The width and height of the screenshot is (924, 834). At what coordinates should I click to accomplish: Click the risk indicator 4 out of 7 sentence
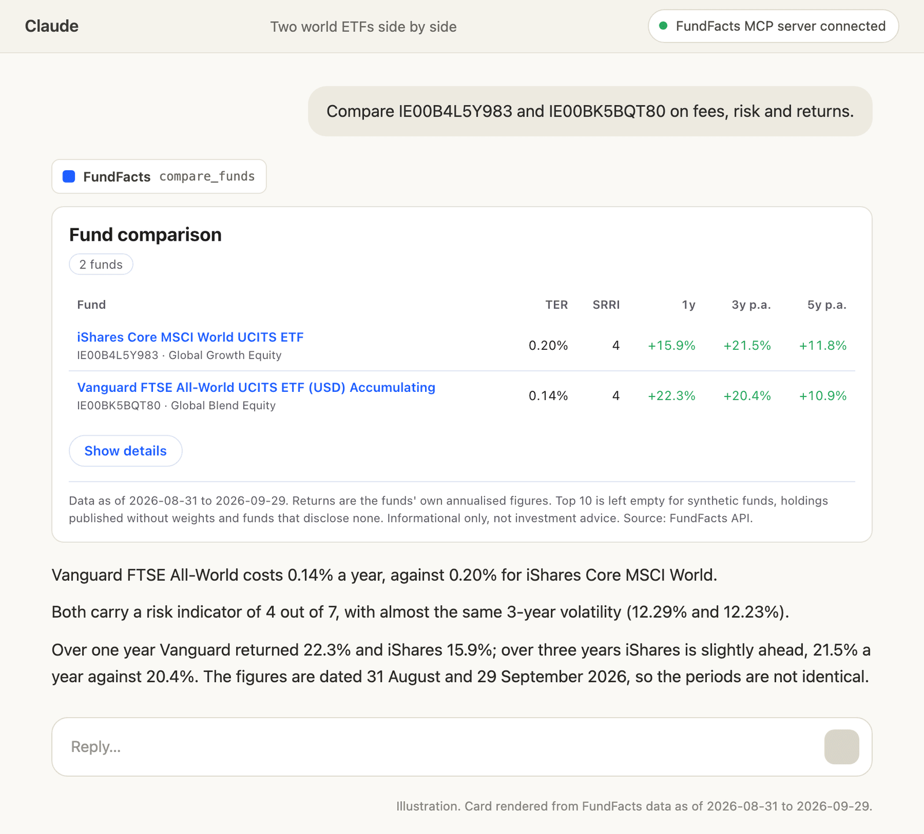420,612
